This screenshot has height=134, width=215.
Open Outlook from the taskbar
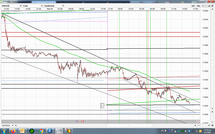pyautogui.click(x=22, y=131)
